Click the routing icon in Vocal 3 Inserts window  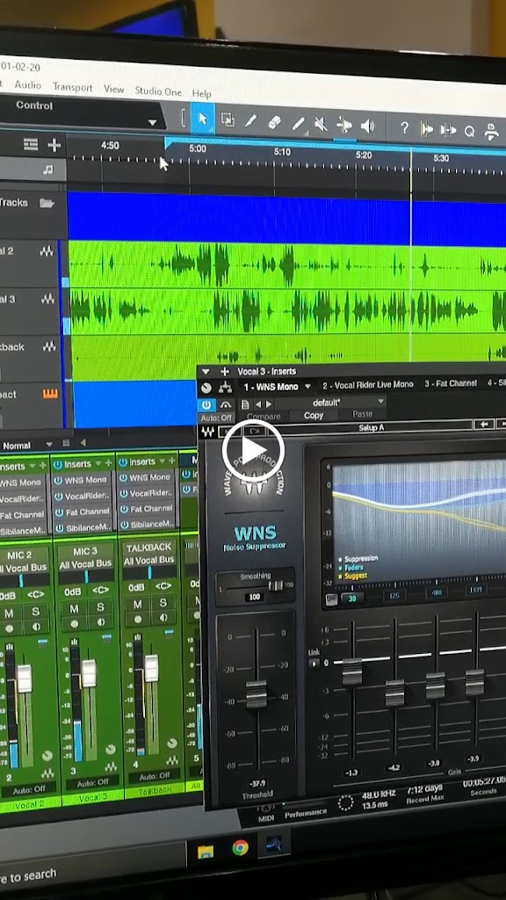[225, 388]
